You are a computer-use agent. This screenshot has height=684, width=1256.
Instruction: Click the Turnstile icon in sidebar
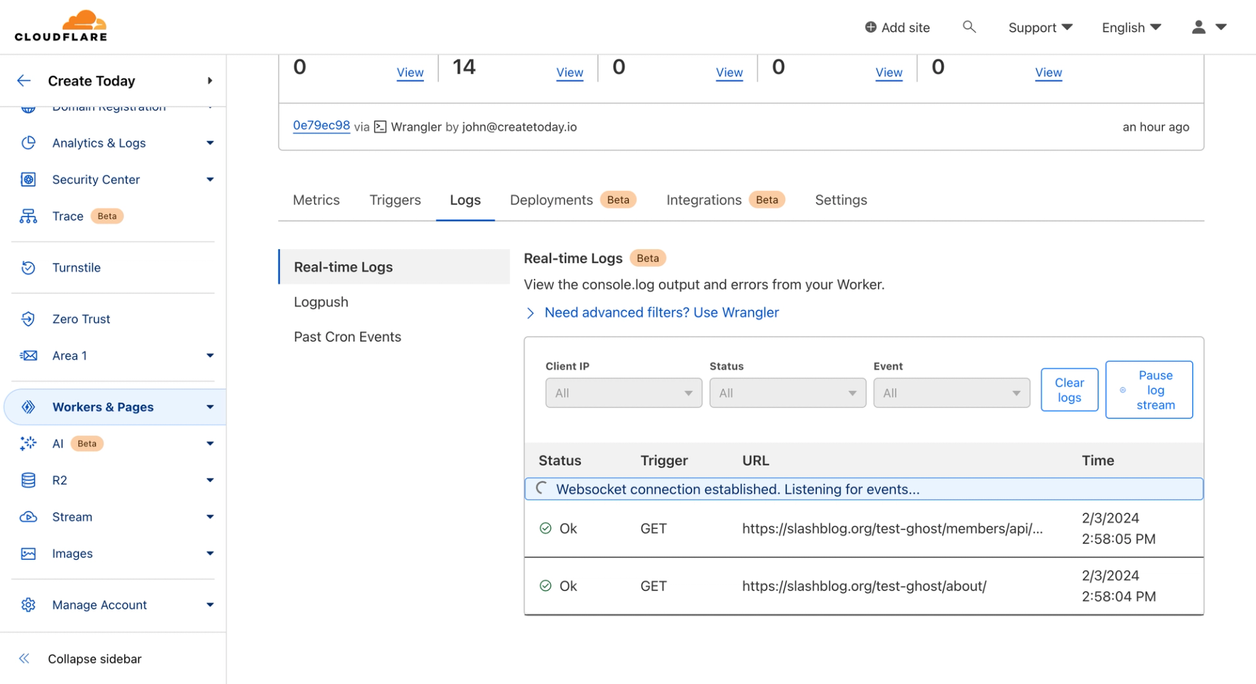click(28, 267)
